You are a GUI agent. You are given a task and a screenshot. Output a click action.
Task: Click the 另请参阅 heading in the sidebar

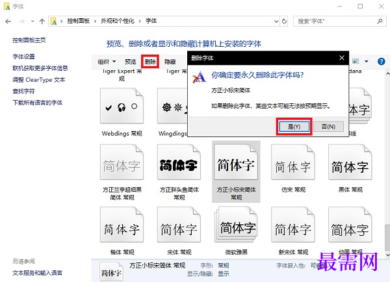pyautogui.click(x=23, y=261)
